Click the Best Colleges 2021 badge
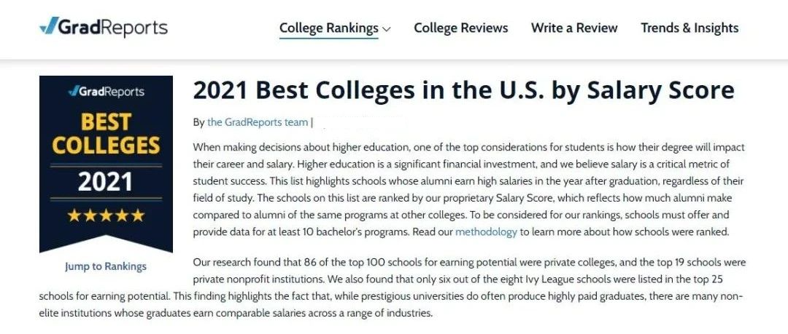This screenshot has width=788, height=334. [x=106, y=164]
